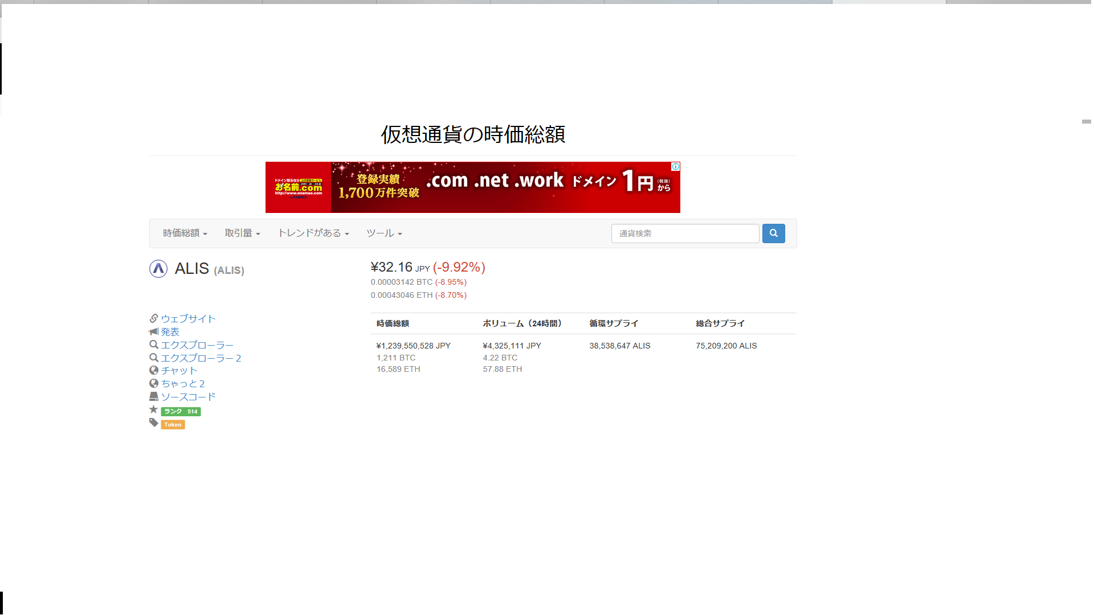
Task: Click the drive icon beside ソースコード
Action: (x=154, y=396)
